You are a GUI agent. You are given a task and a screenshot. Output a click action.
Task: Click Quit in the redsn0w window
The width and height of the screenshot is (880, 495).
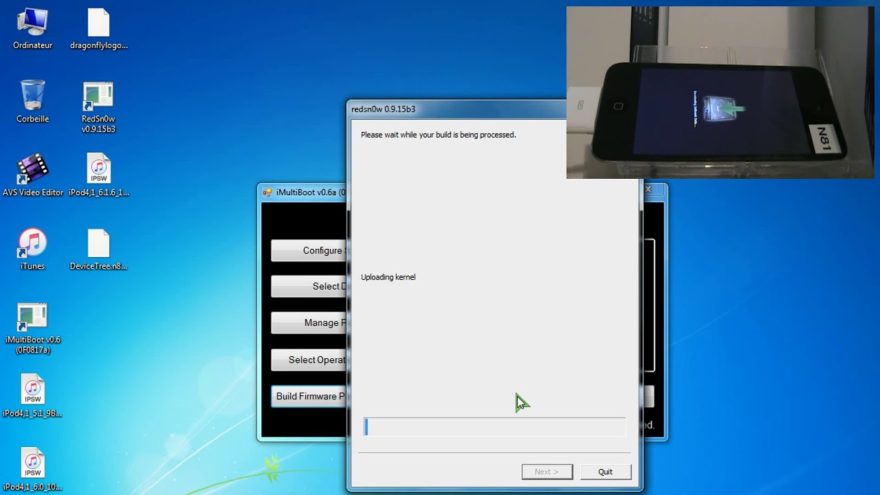point(605,472)
